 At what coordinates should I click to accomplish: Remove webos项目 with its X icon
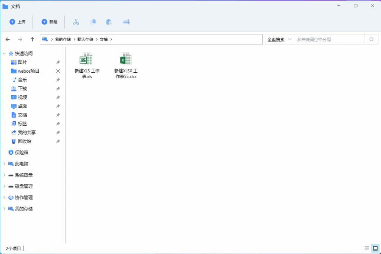coord(58,71)
